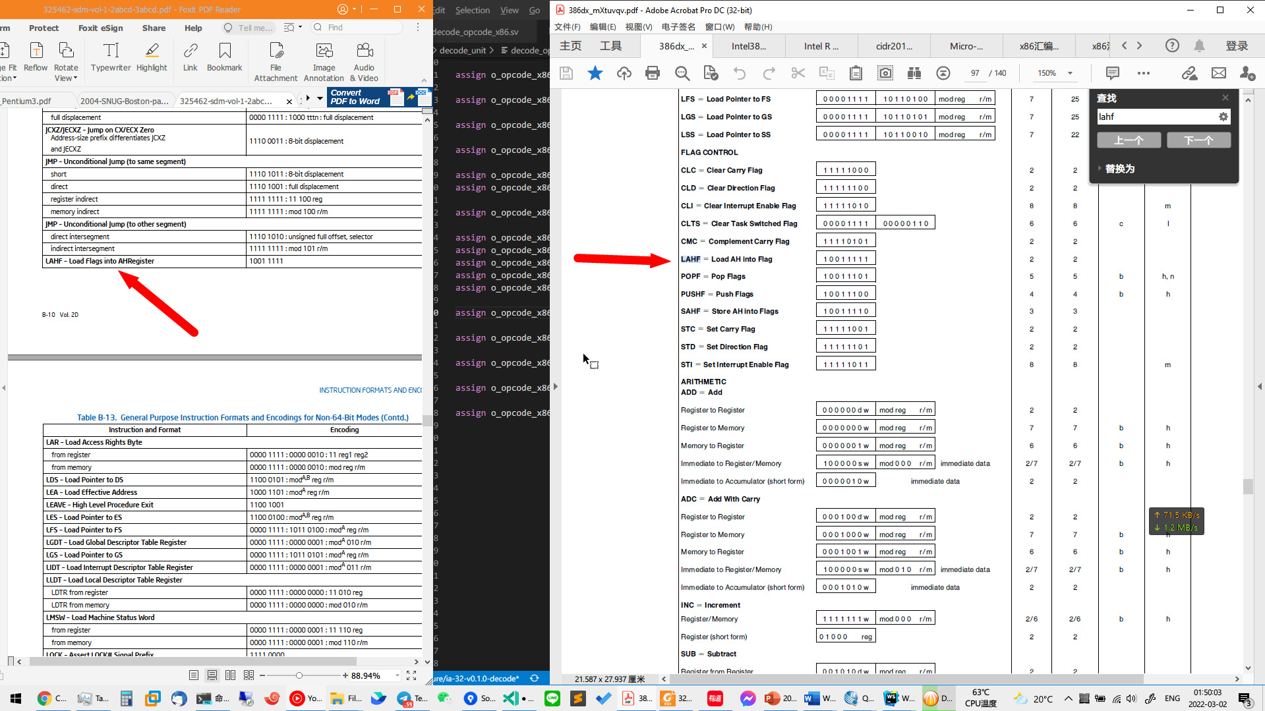The height and width of the screenshot is (711, 1265).
Task: Expand the Rotate View dropdown in Foxit
Action: coord(75,78)
